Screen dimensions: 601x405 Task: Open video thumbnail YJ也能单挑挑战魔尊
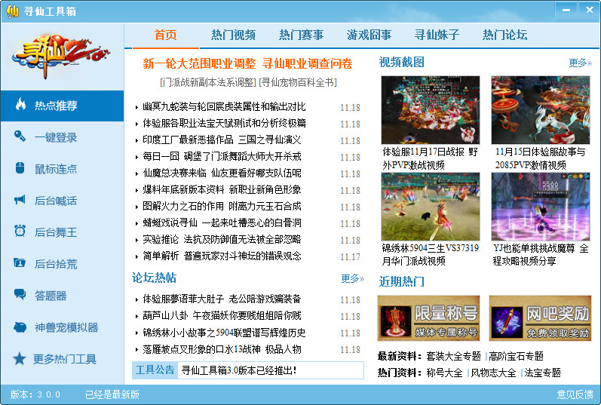pos(541,207)
